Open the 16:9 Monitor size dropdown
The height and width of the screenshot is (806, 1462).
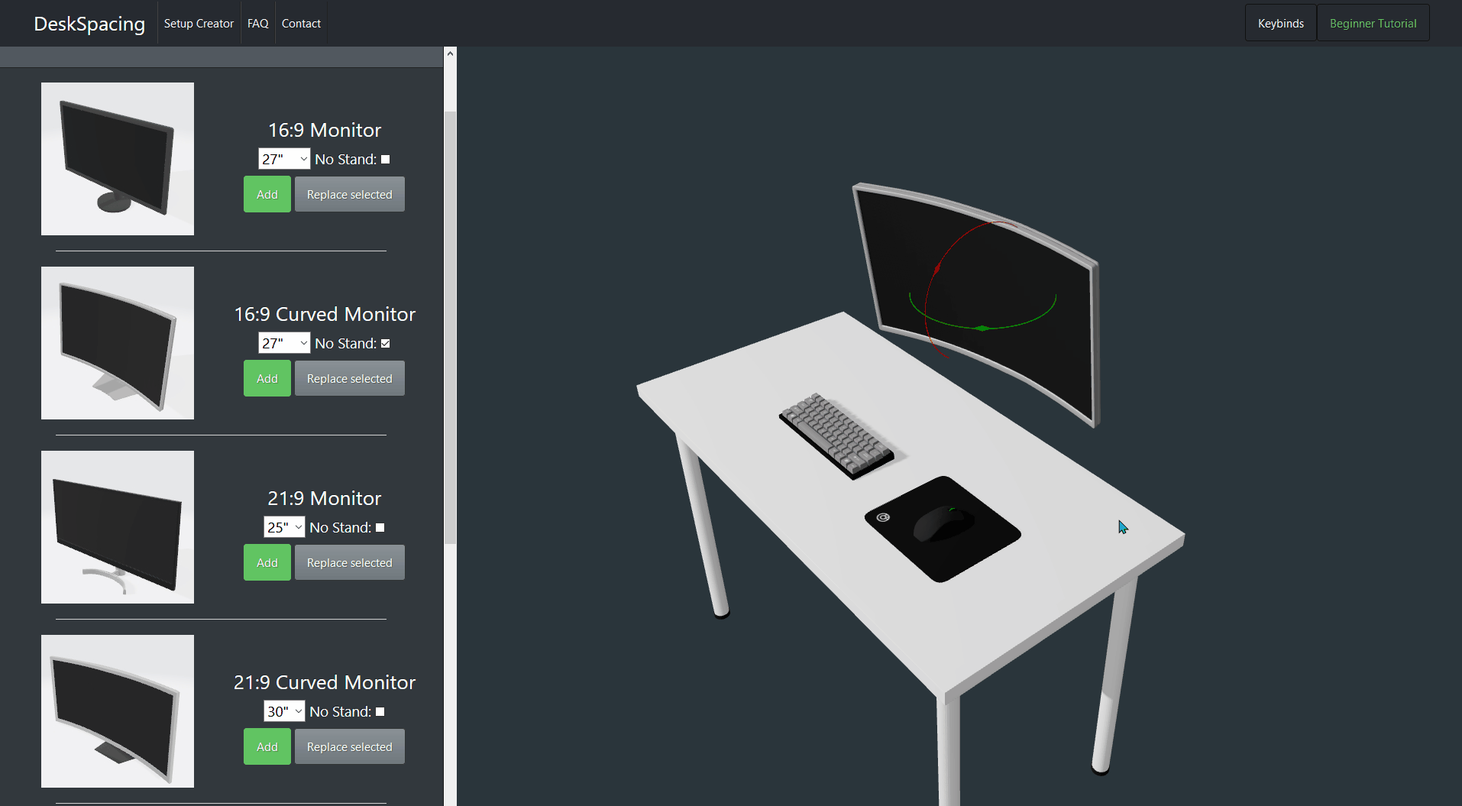tap(284, 159)
